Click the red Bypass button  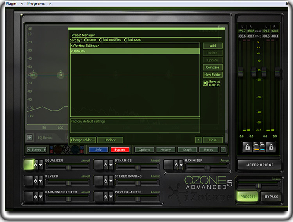[x=120, y=150]
